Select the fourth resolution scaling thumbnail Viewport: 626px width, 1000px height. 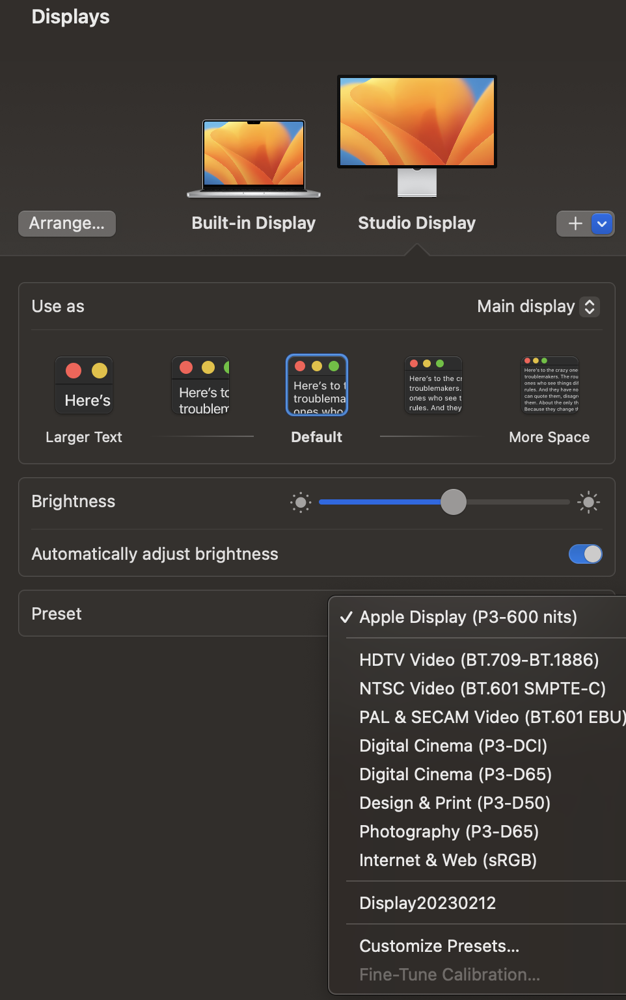click(433, 386)
